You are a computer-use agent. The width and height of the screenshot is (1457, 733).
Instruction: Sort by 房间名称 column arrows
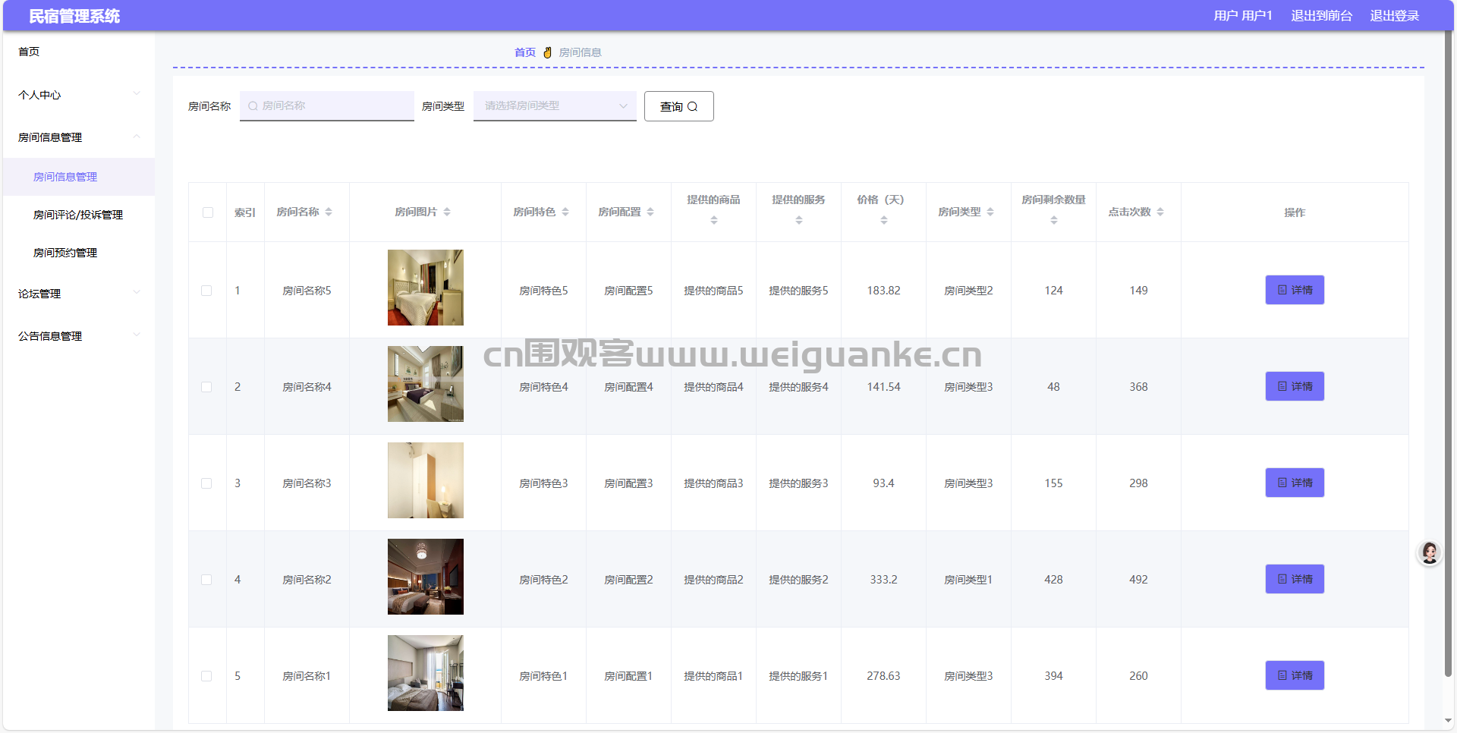pyautogui.click(x=329, y=212)
